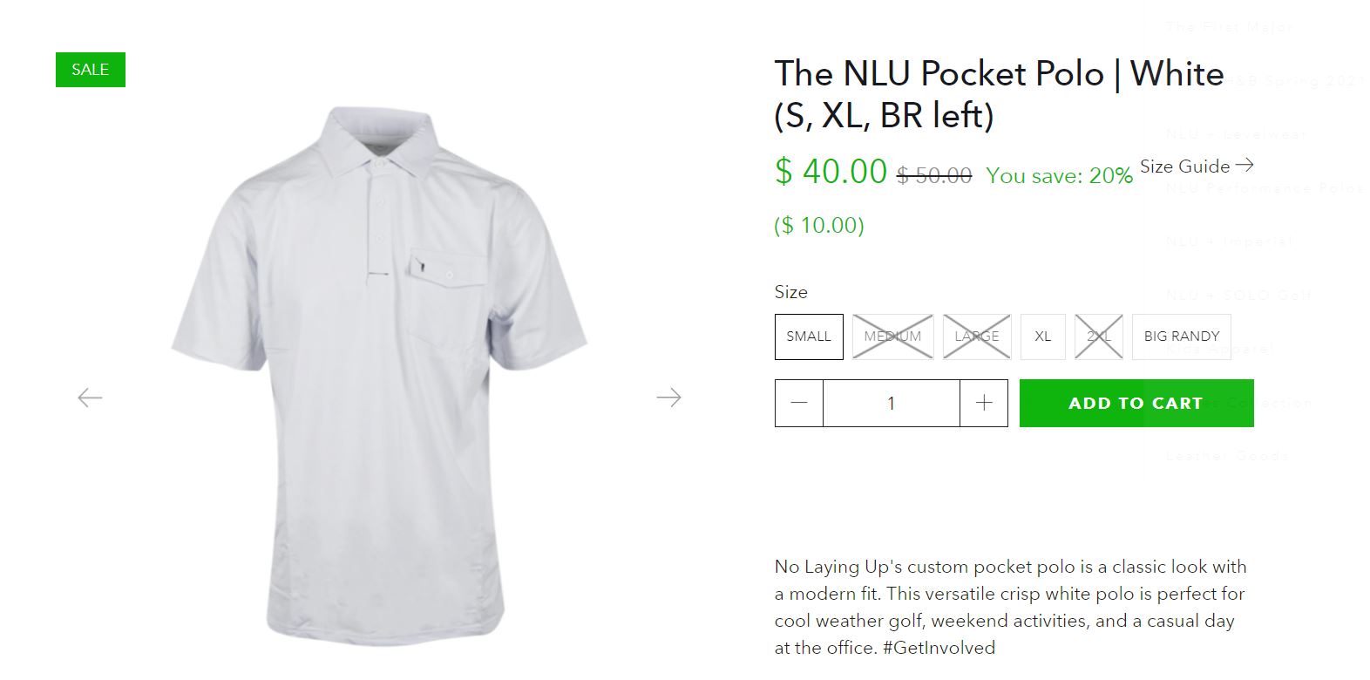Click the quantity input field
1370x680 pixels.
point(891,403)
